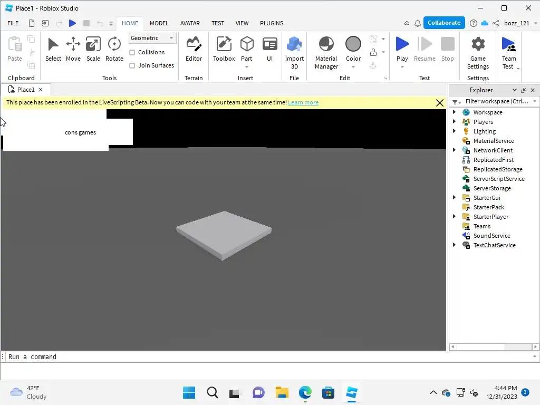
Task: Open the Geometric snapping mode dropdown
Action: (x=152, y=38)
